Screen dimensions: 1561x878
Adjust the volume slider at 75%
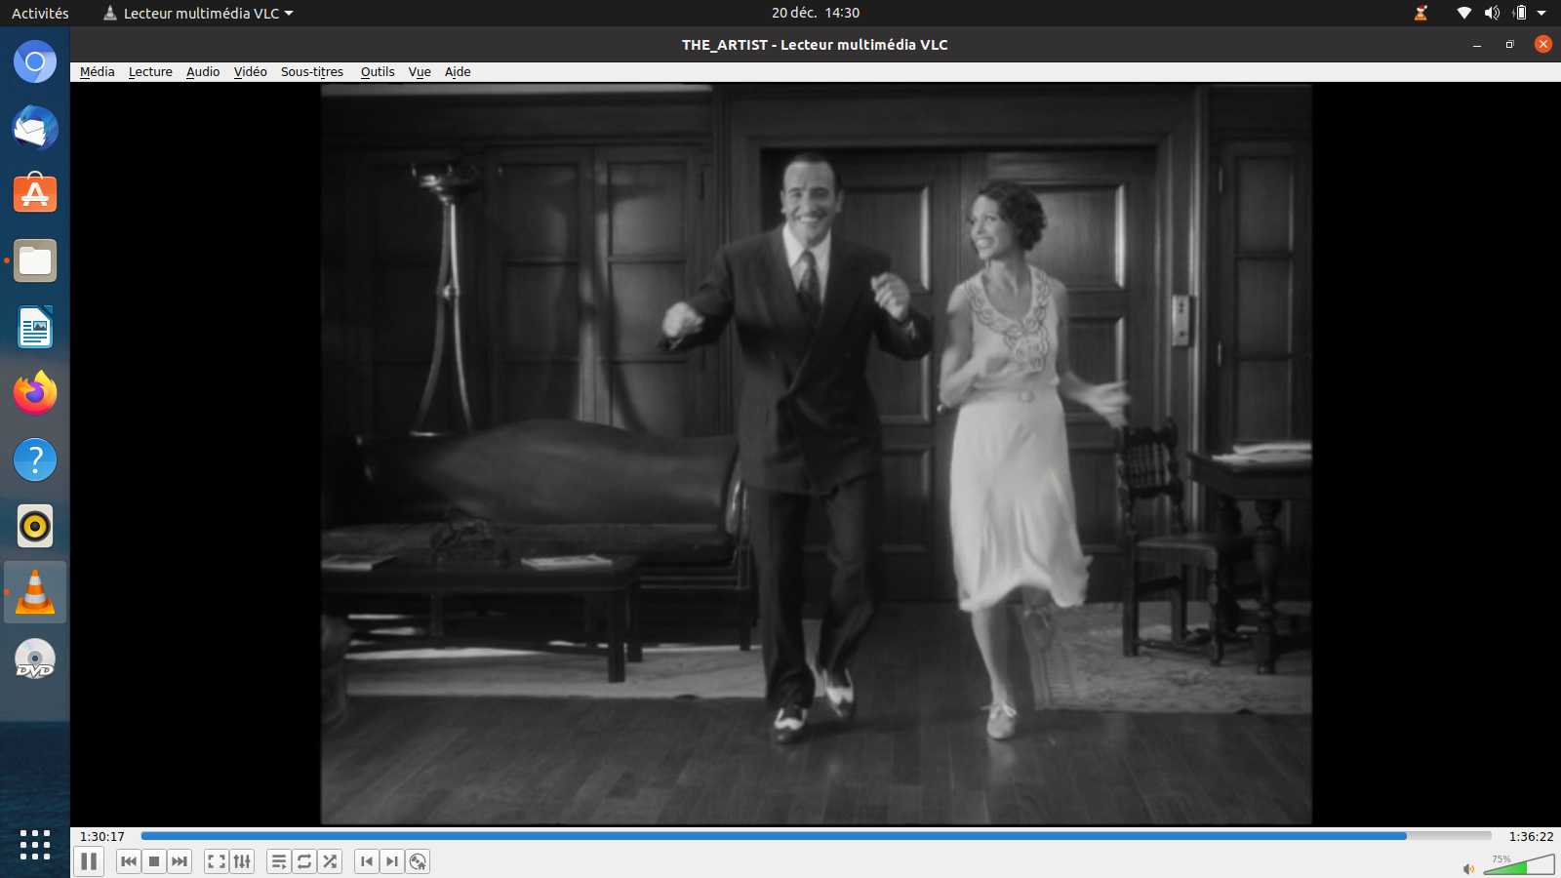point(1519,864)
